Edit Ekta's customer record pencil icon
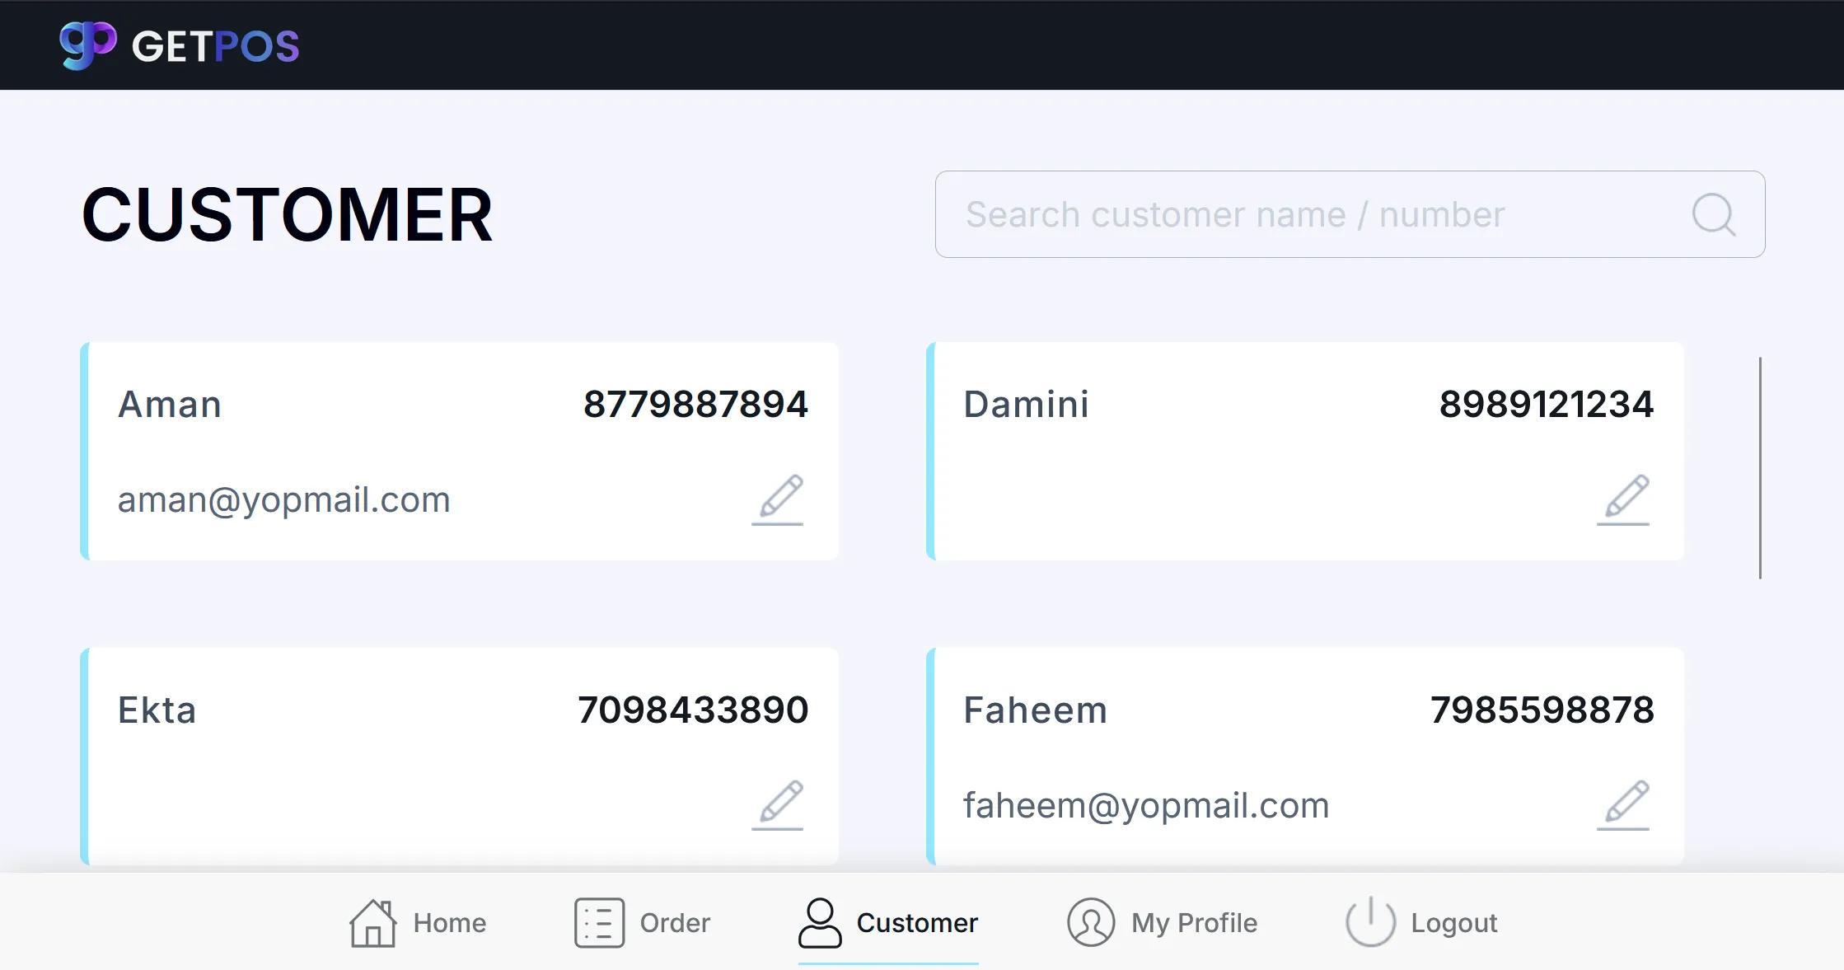Screen dimensions: 1844x970 point(778,804)
